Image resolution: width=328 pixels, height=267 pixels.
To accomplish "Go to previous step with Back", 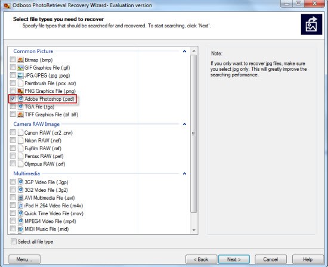I will tap(201, 259).
